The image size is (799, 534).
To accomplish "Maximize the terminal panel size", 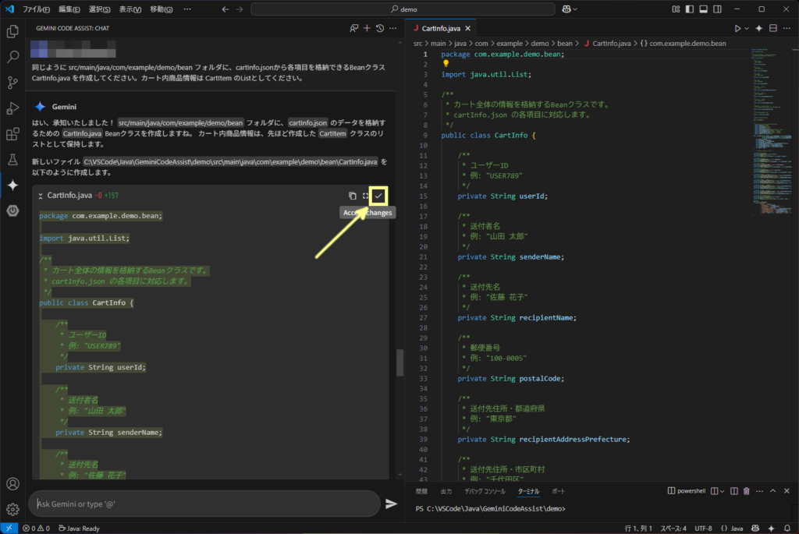I will tap(773, 491).
